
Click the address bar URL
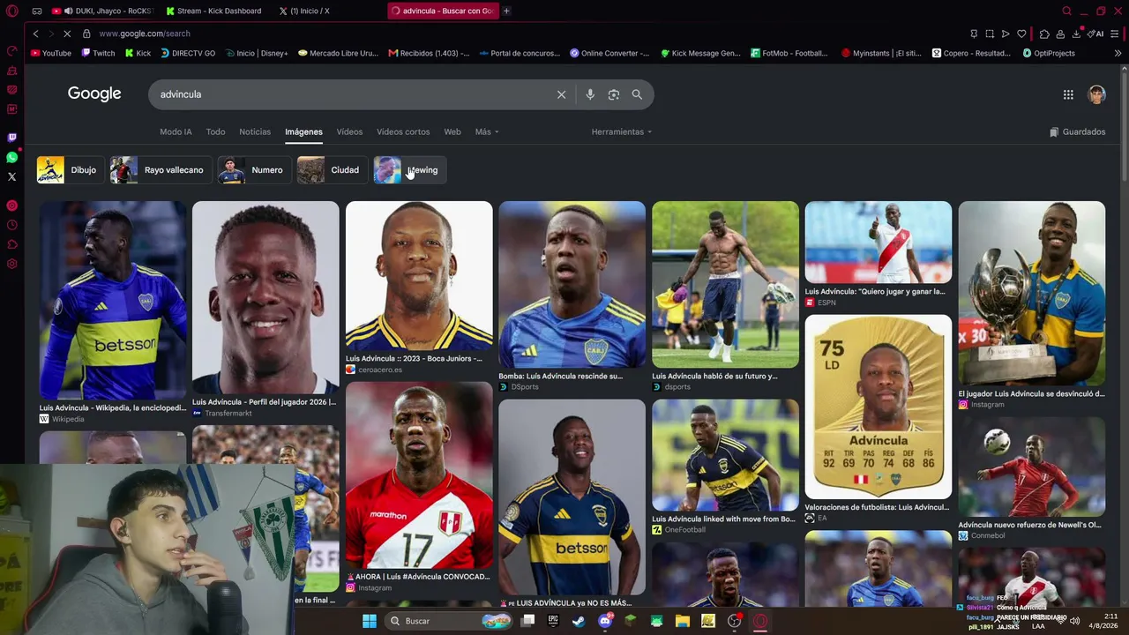coord(145,34)
